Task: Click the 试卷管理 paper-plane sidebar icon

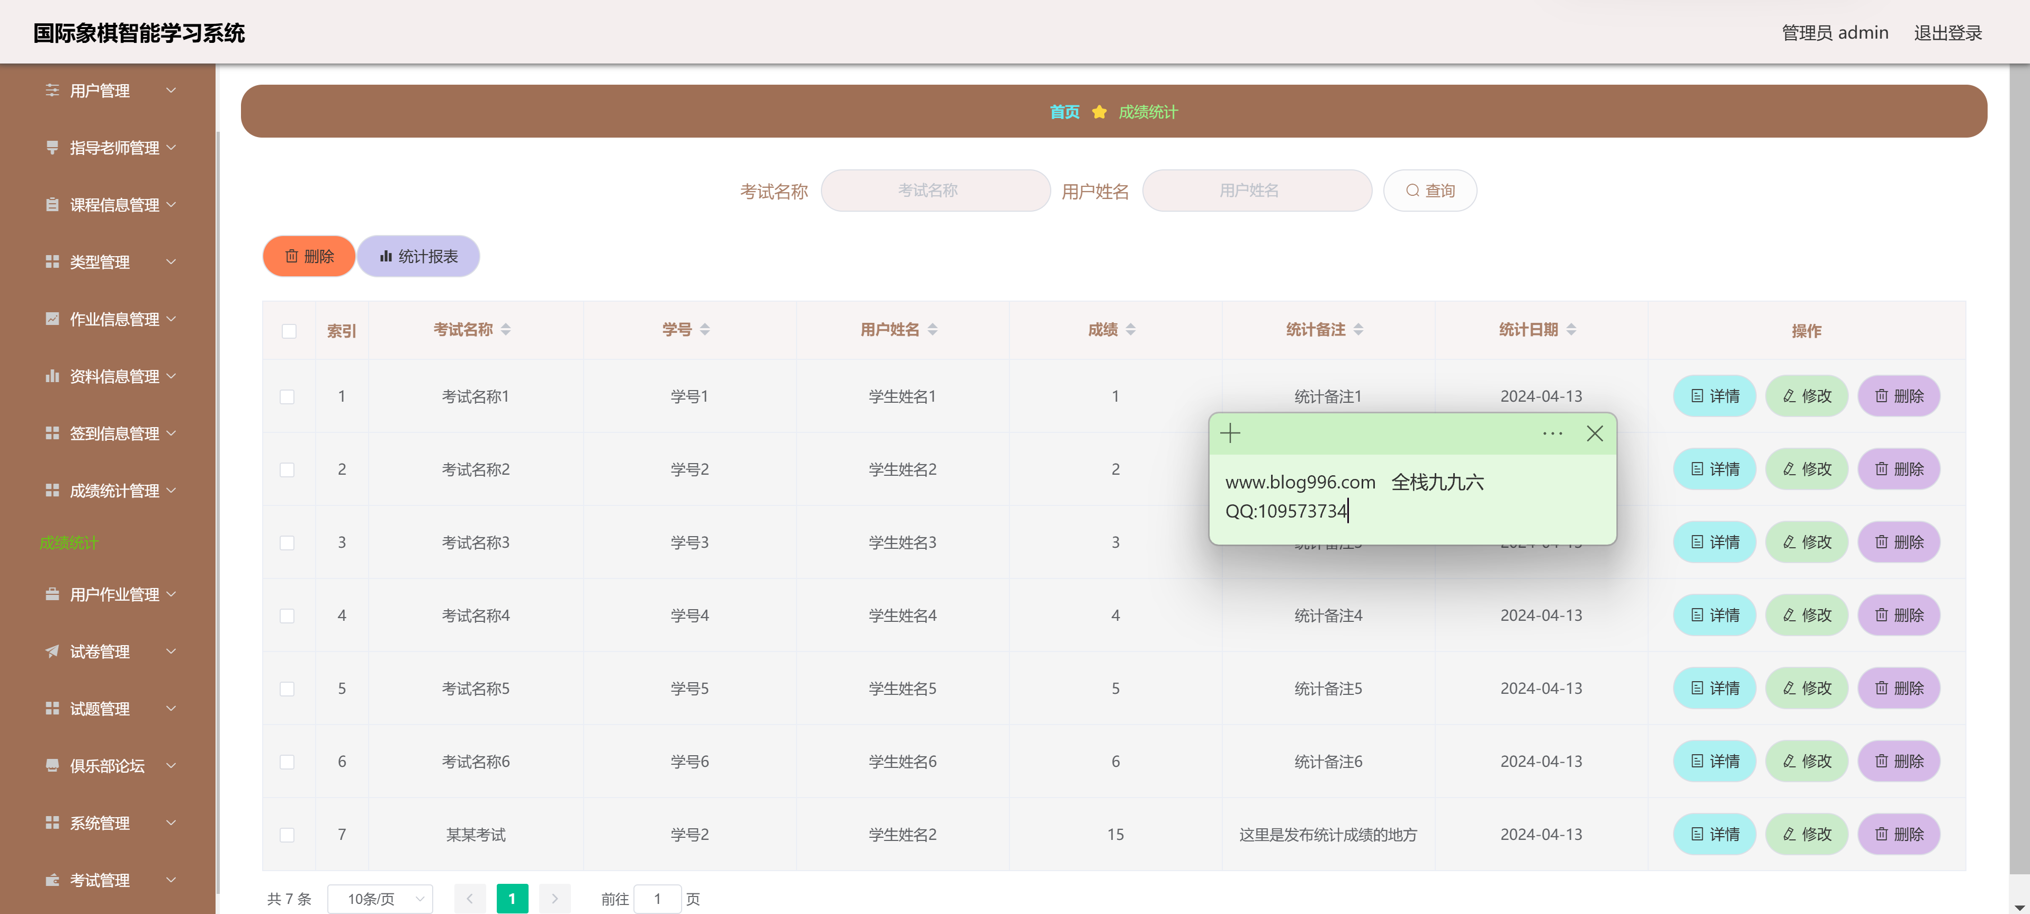Action: [x=52, y=651]
